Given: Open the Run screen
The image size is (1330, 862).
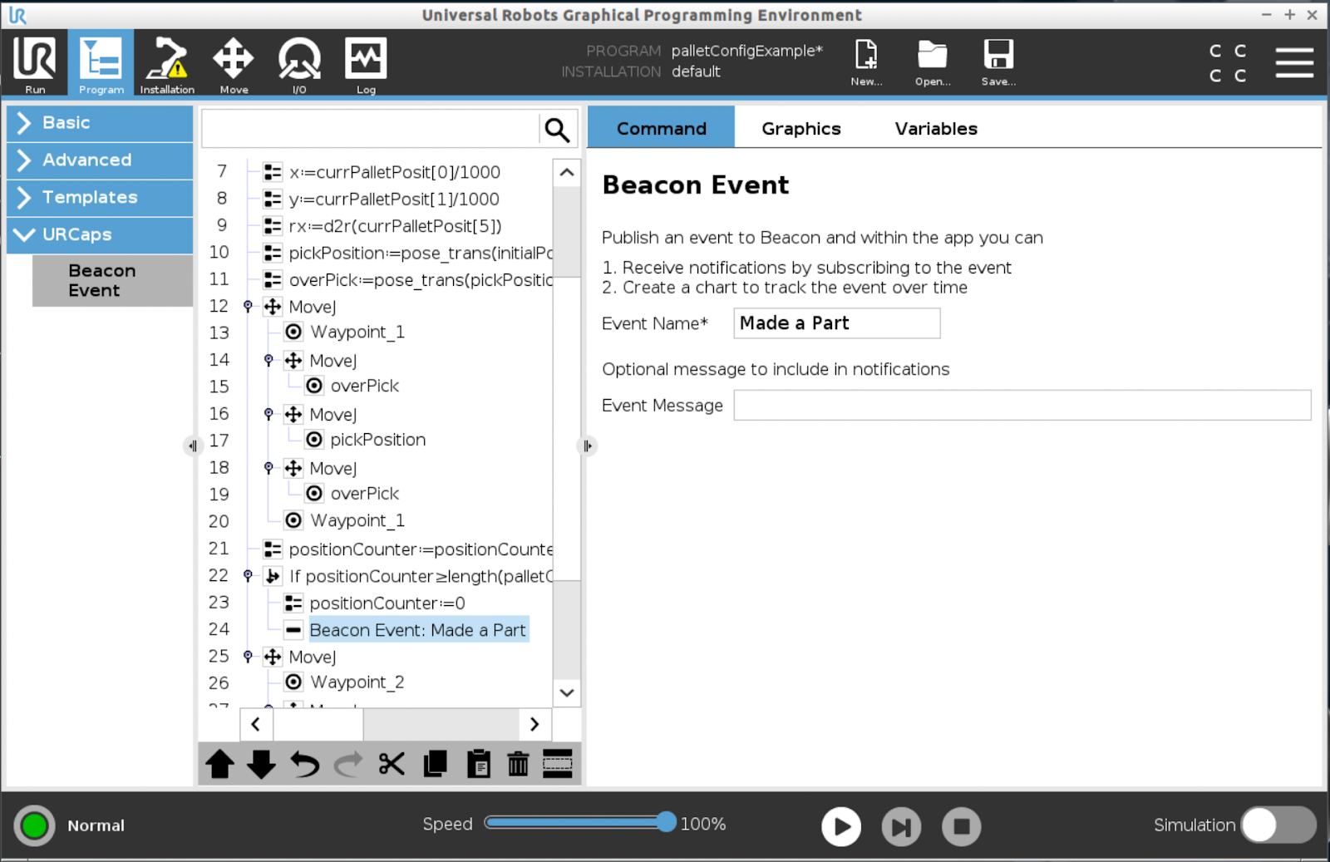Looking at the screenshot, I should click(x=35, y=64).
